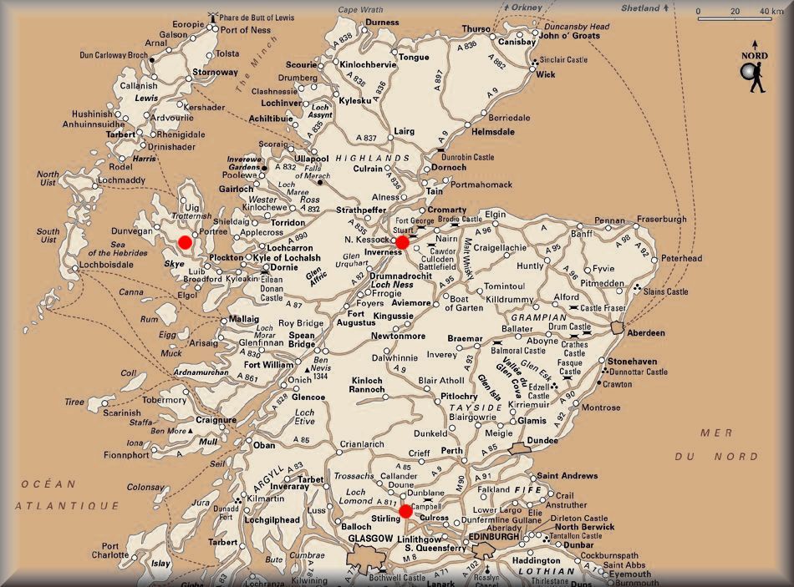This screenshot has width=794, height=587.
Task: Click the Ben More mountain triangle
Action: click(190, 431)
